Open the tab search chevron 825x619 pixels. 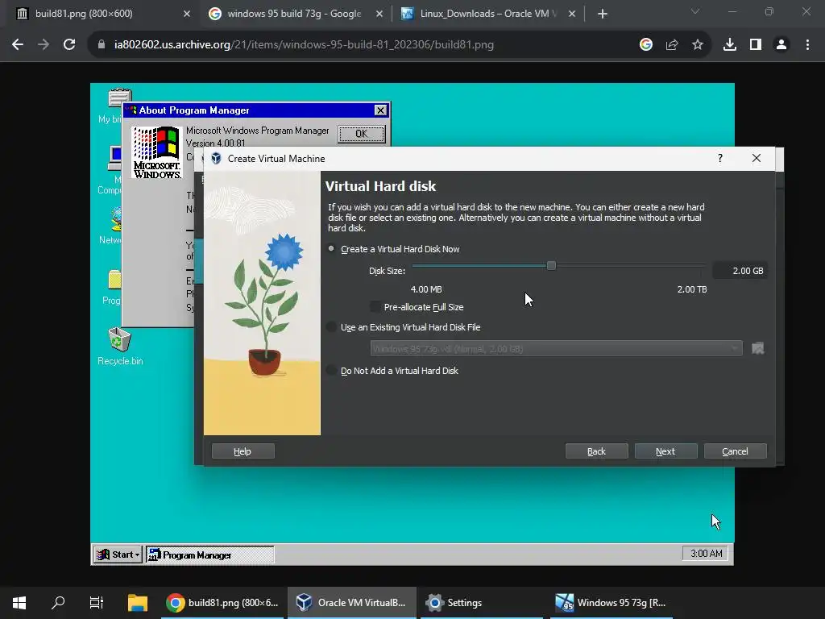(x=695, y=11)
